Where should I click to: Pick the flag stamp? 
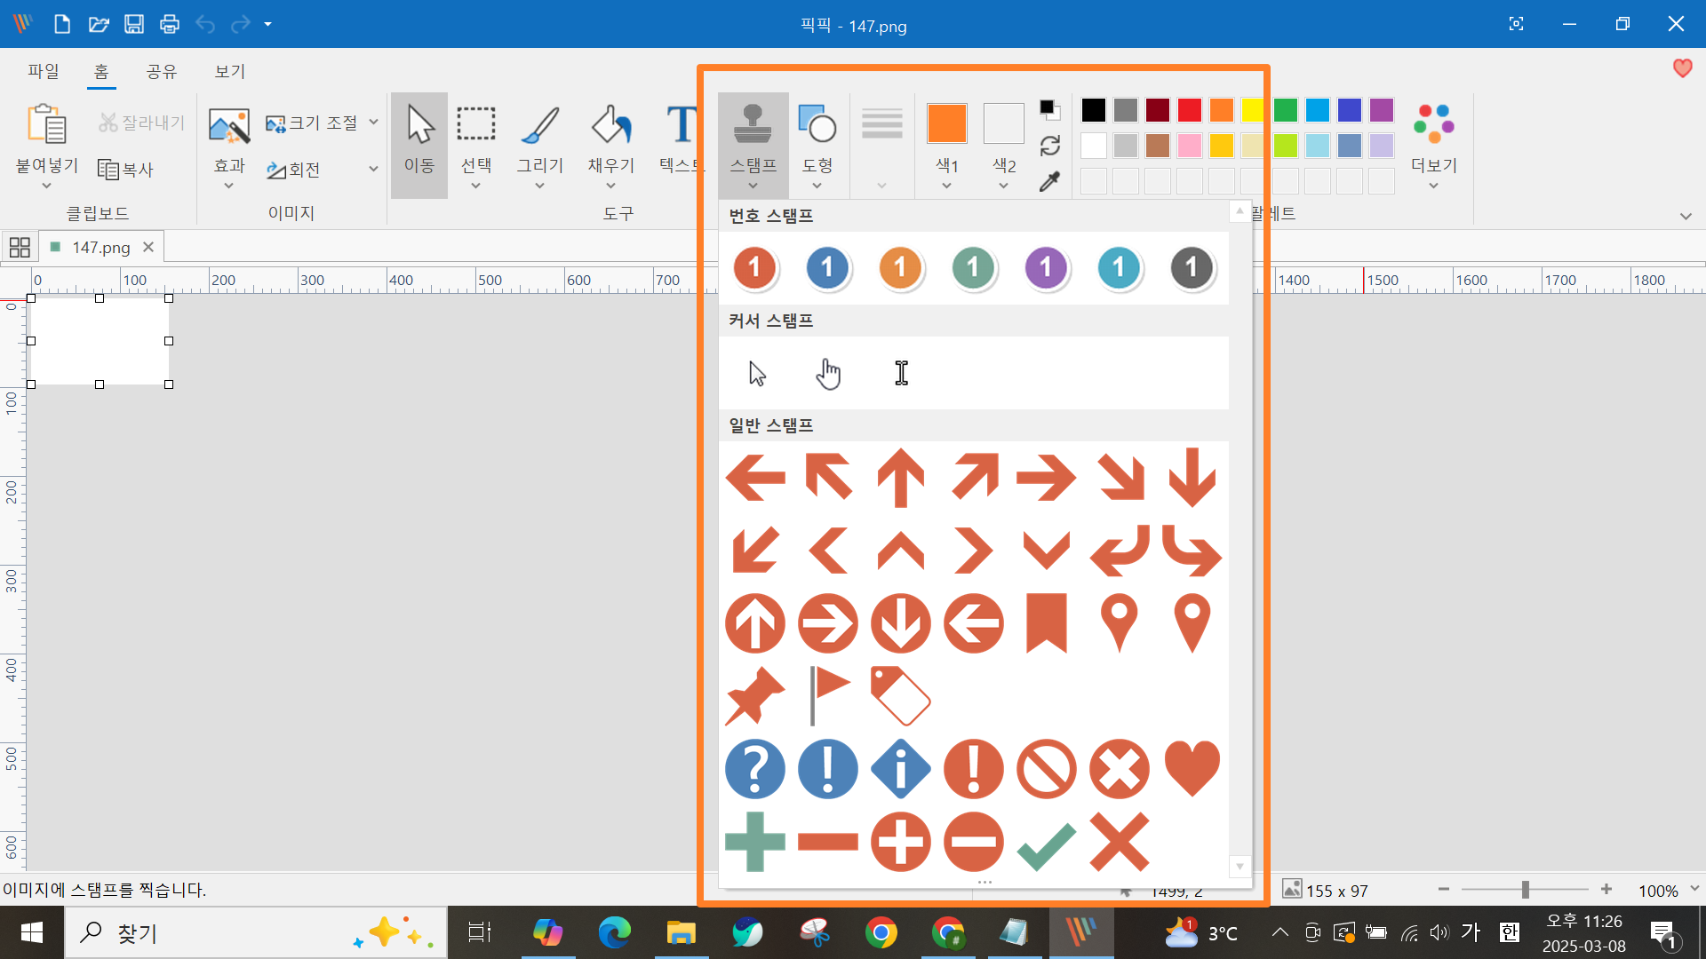point(828,695)
